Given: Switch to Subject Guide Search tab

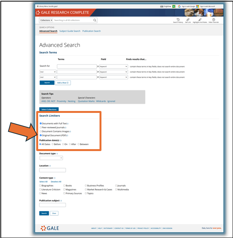Looking at the screenshot, I should 70,31.
